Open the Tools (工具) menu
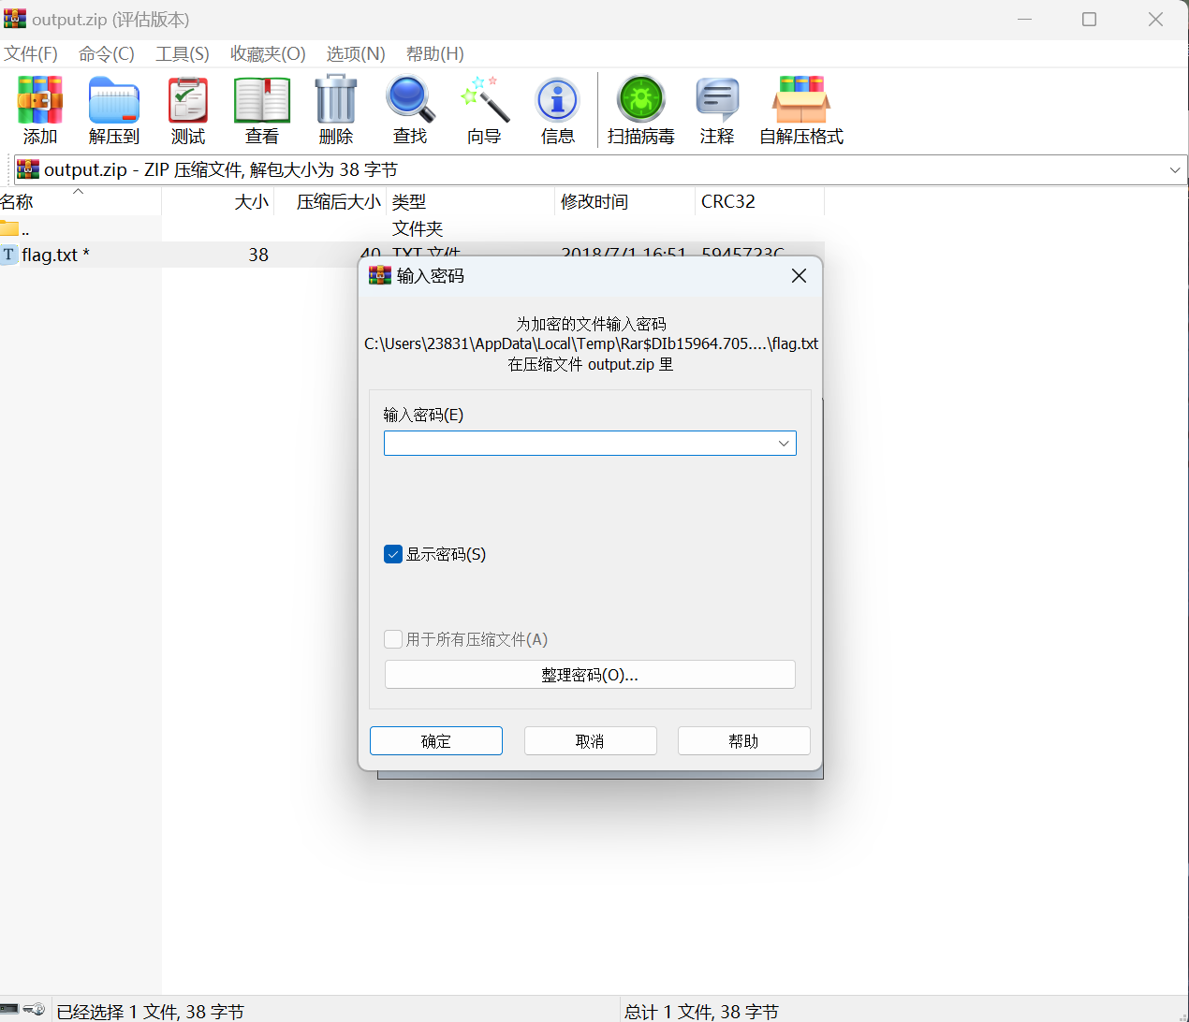 coord(183,54)
